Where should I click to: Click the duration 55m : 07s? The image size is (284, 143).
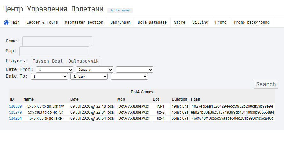pos(180,118)
